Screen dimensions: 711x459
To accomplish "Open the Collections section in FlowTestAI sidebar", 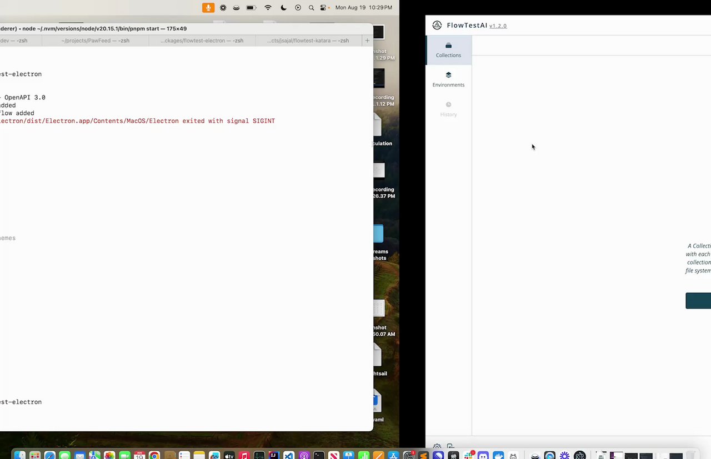I will click(448, 50).
